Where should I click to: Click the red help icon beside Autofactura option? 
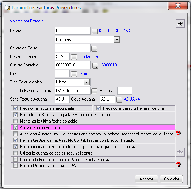(x=179, y=133)
